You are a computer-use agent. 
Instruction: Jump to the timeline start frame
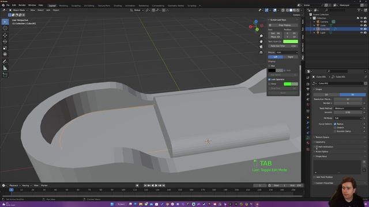click(145, 185)
